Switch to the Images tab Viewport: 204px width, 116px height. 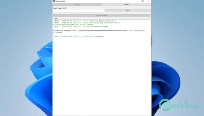click(x=77, y=5)
